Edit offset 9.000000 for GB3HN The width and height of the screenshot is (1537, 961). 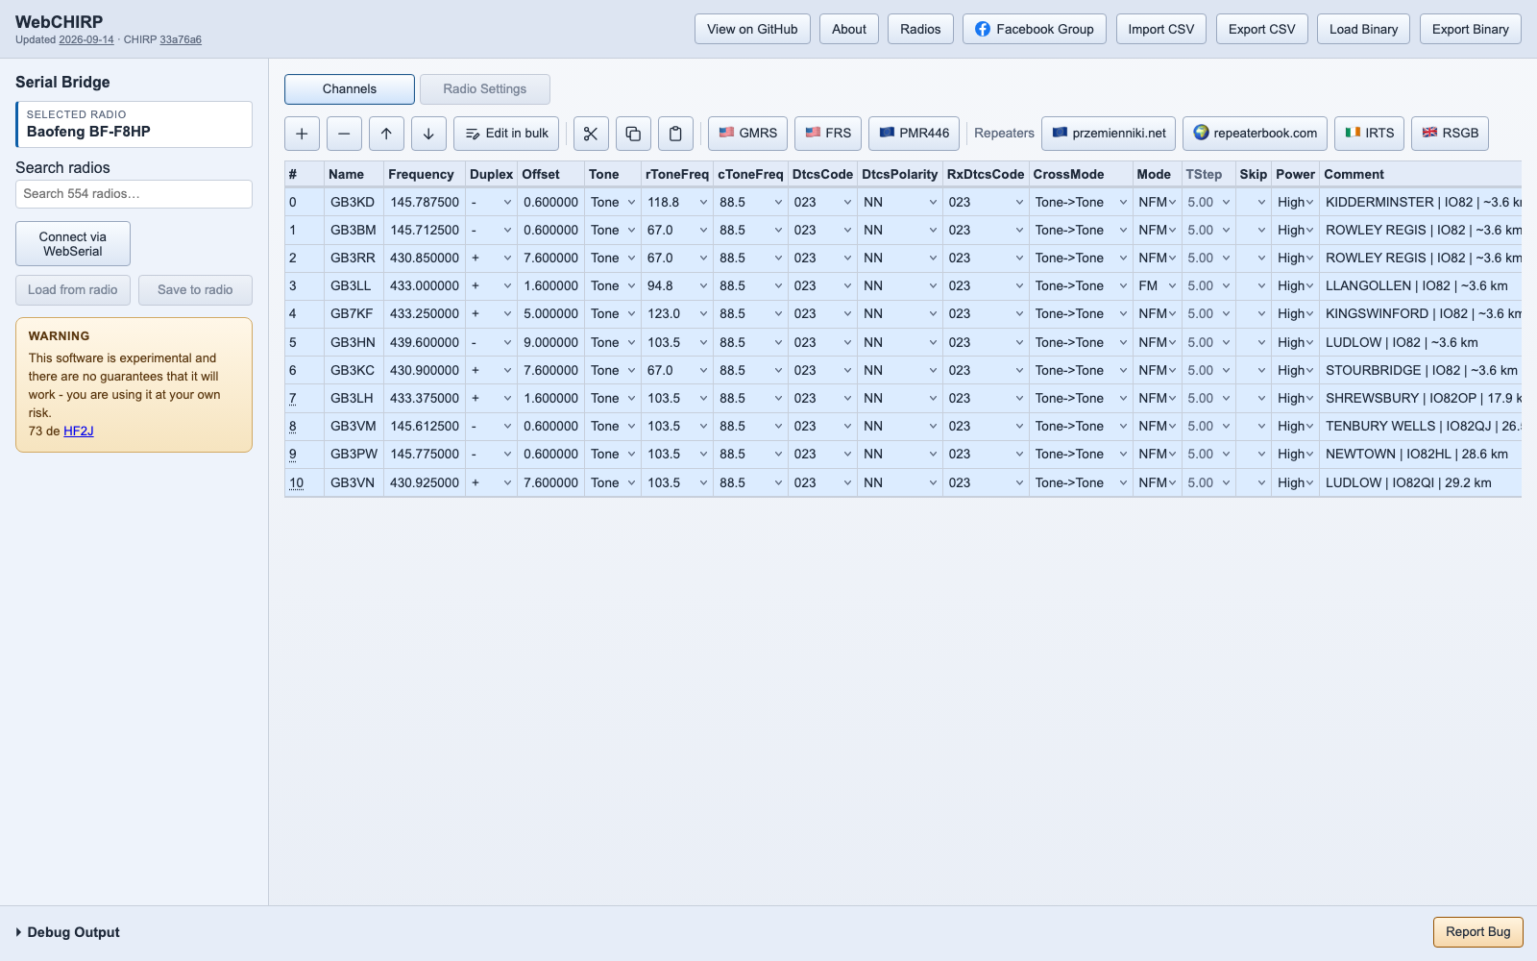coord(551,343)
